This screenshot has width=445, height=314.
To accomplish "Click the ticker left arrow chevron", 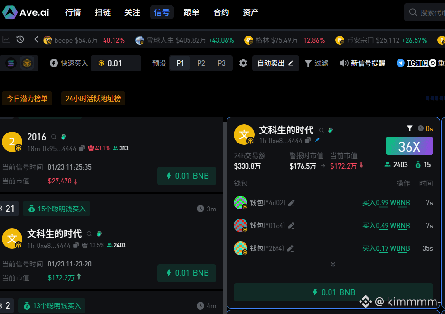I will 36,39.
